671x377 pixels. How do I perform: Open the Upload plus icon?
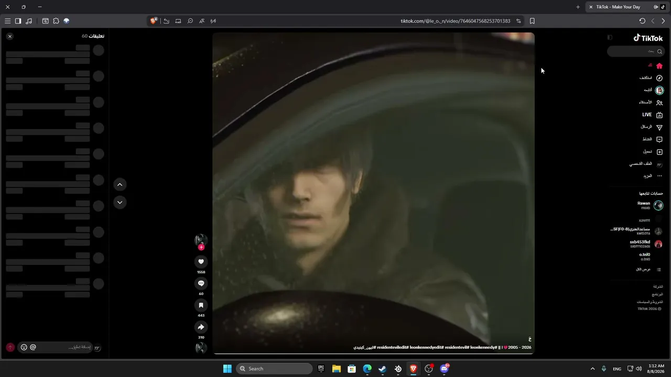[659, 152]
